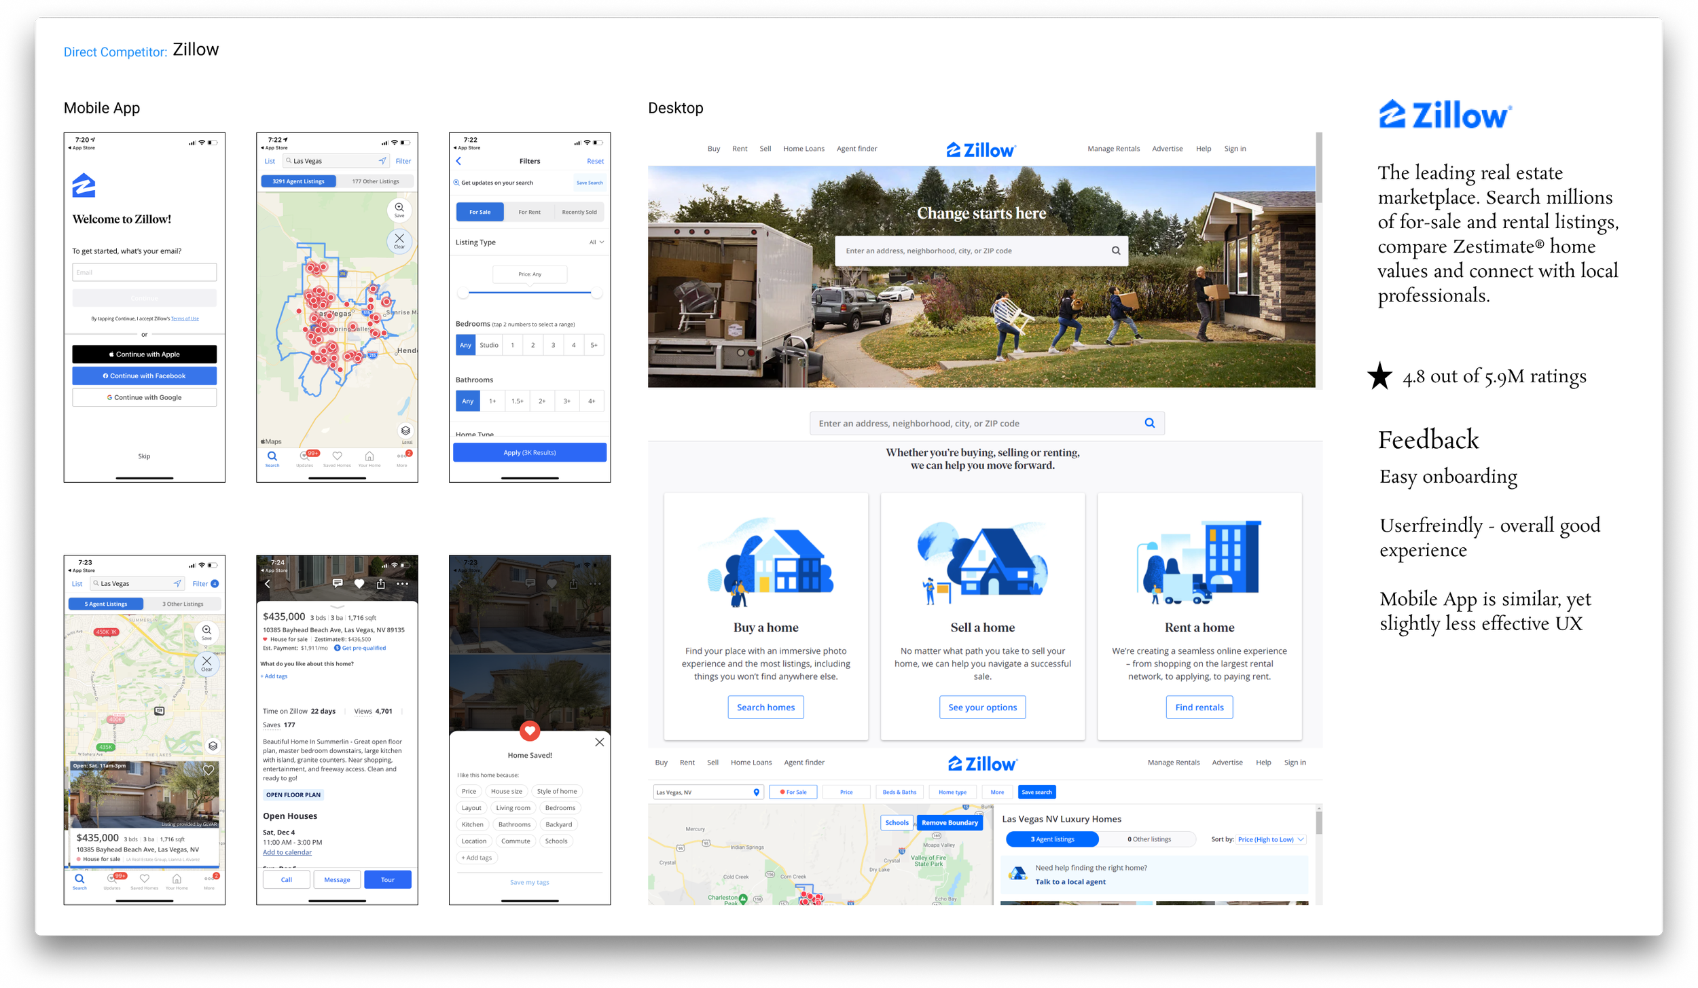Click the Remove Boundary button on the desktop map

click(950, 823)
